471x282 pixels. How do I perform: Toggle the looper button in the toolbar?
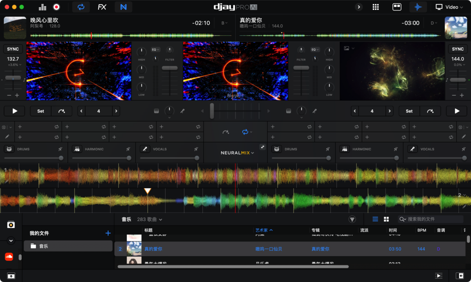pyautogui.click(x=81, y=7)
